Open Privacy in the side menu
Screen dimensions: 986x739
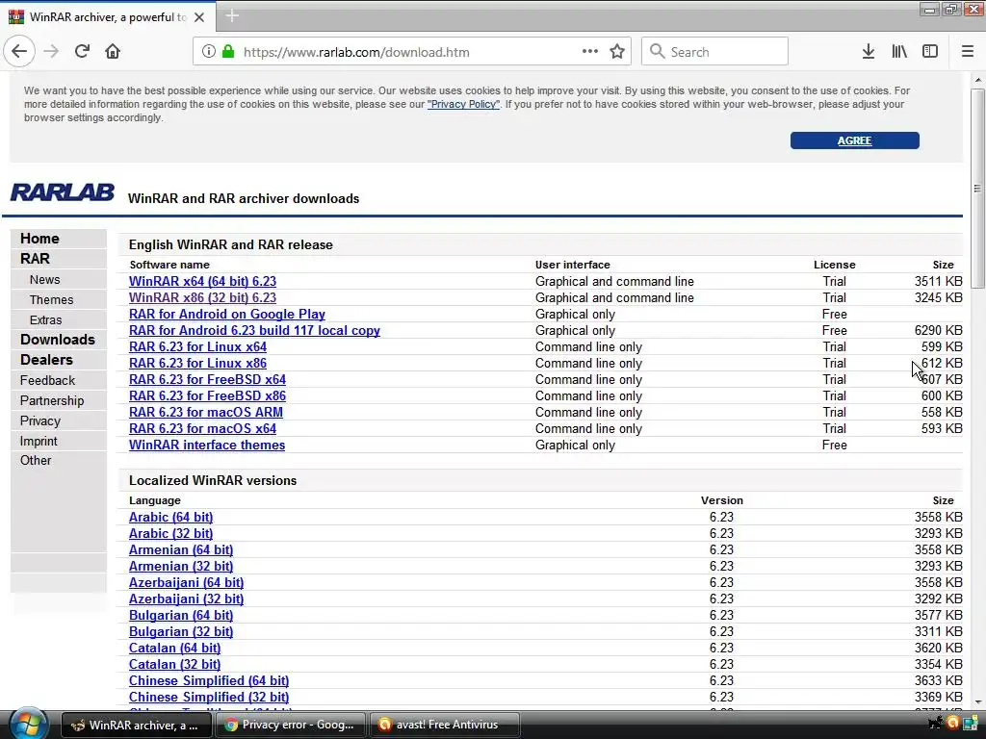tap(40, 421)
